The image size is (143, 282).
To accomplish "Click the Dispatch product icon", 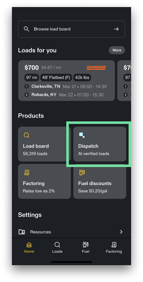I will point(82,135).
